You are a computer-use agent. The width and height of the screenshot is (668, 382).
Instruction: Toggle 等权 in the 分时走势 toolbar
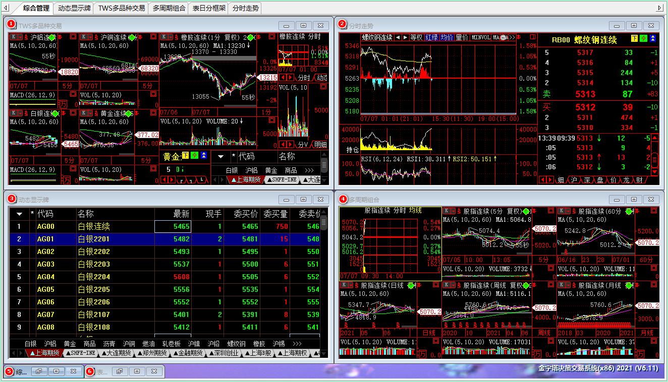pos(416,37)
